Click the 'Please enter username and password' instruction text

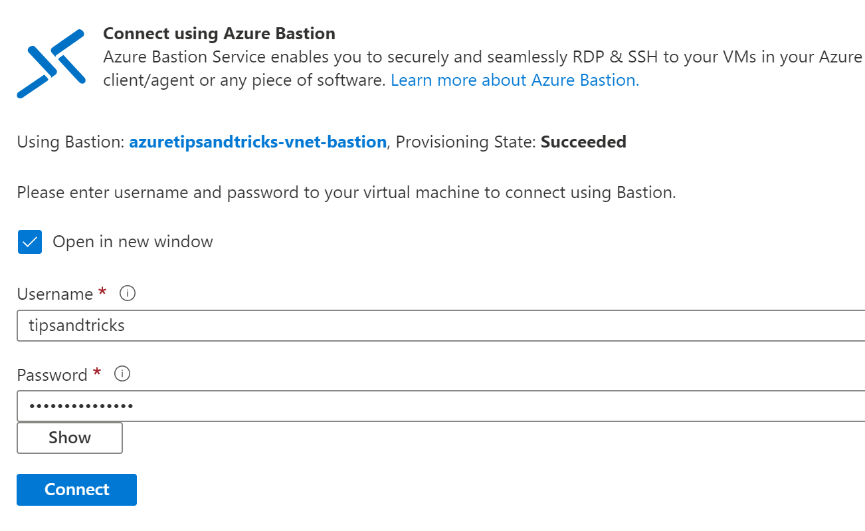click(x=346, y=193)
